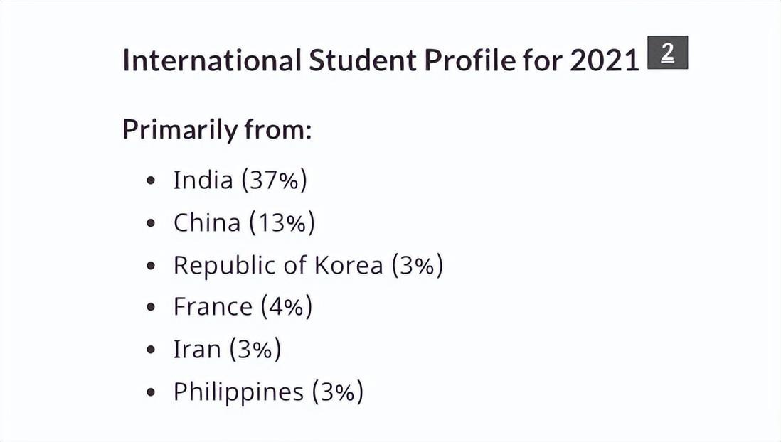This screenshot has width=781, height=442.
Task: Open footnote reference 2 beside the title
Action: 667,53
